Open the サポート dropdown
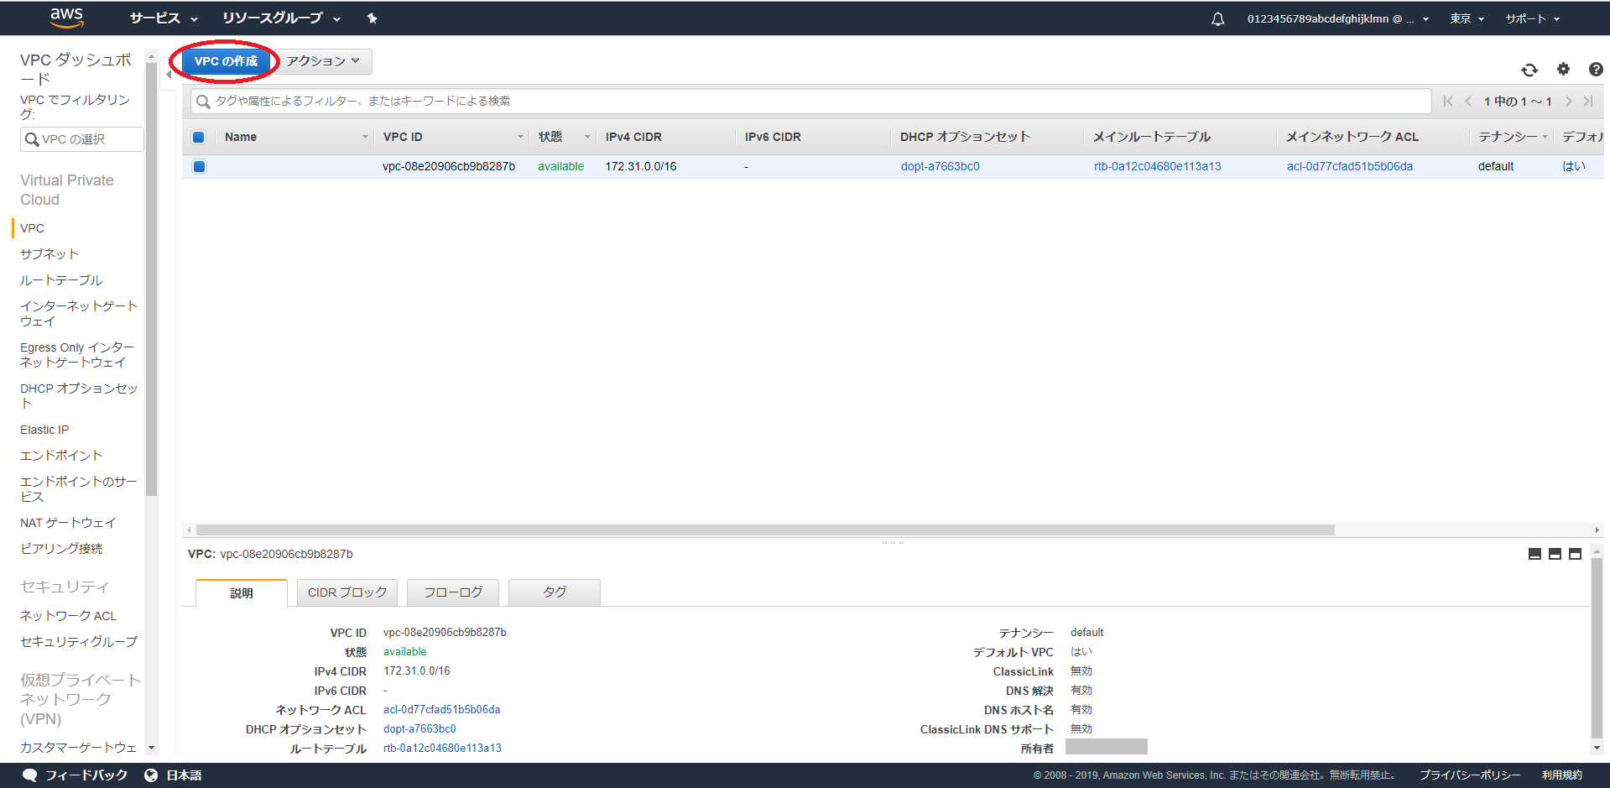Image resolution: width=1610 pixels, height=788 pixels. (1531, 18)
